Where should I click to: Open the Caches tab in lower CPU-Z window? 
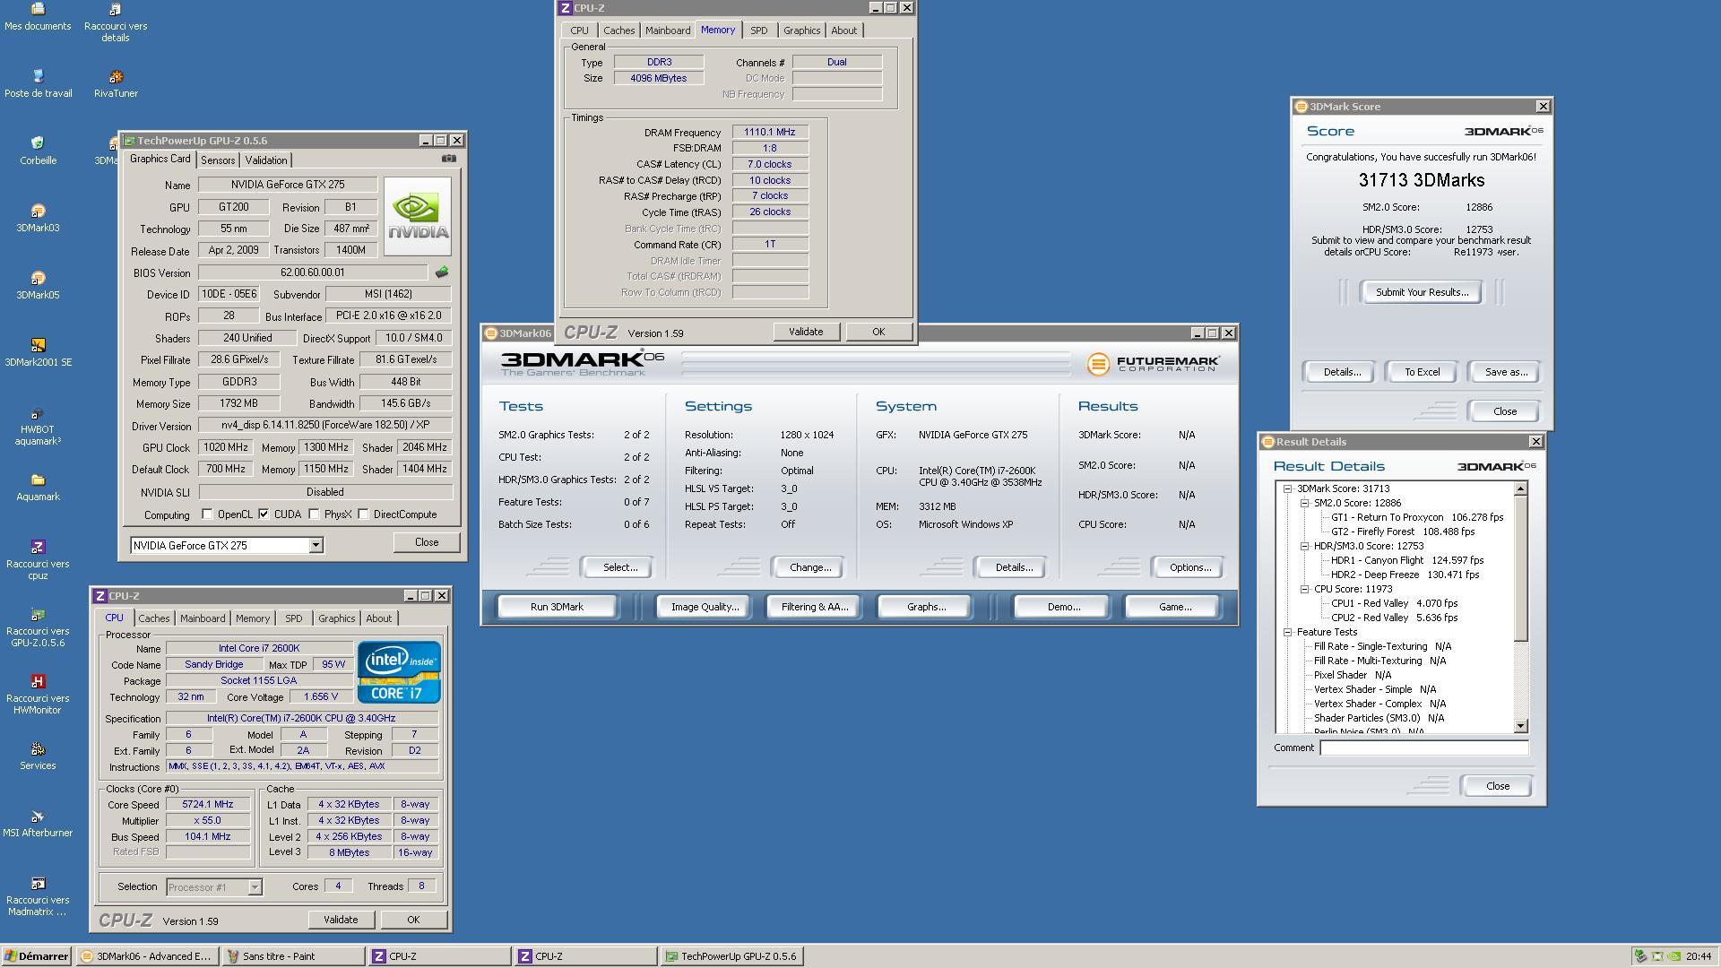tap(154, 618)
